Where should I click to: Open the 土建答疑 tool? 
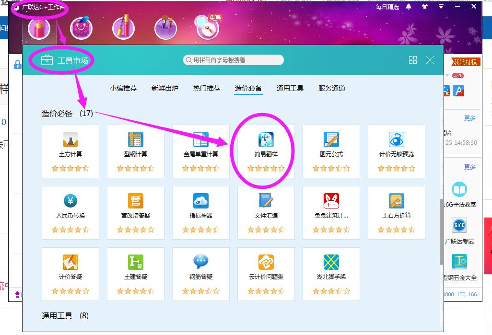(x=136, y=274)
